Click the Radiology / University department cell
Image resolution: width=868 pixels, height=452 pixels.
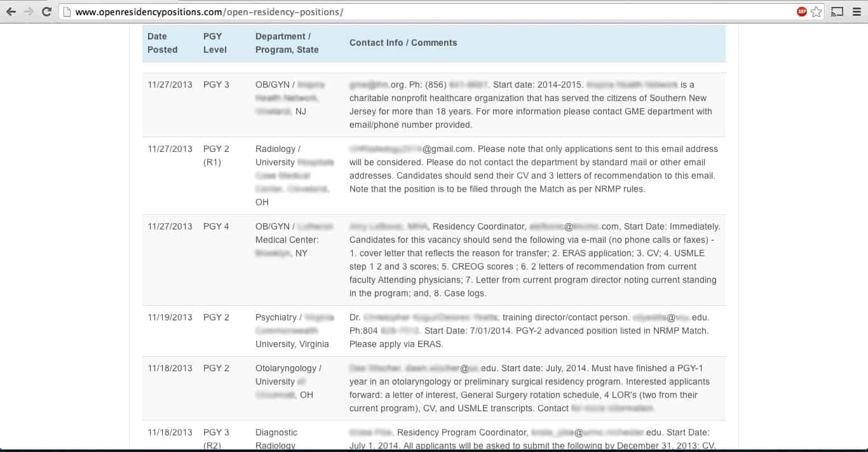click(x=294, y=175)
